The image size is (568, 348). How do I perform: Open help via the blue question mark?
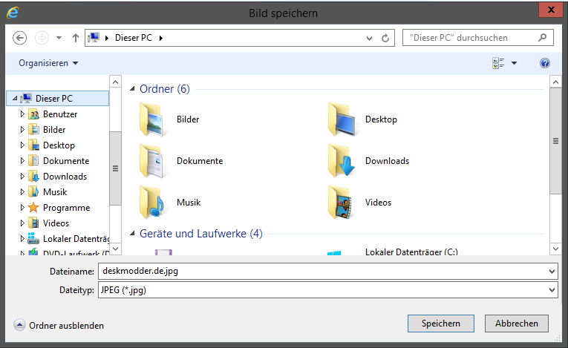coord(545,63)
